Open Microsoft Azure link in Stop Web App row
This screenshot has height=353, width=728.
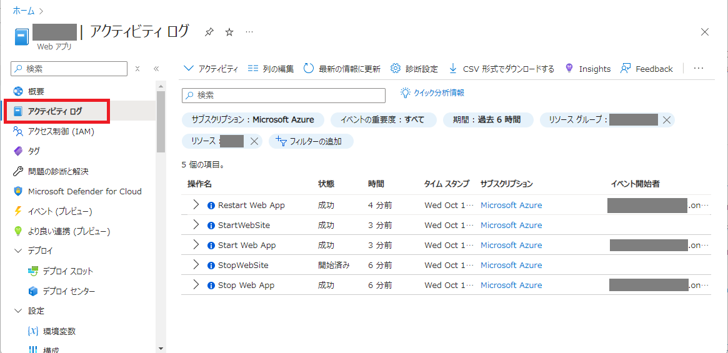coord(511,285)
